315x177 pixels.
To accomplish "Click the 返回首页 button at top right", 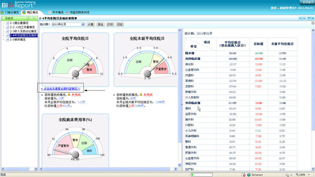I will point(307,2).
